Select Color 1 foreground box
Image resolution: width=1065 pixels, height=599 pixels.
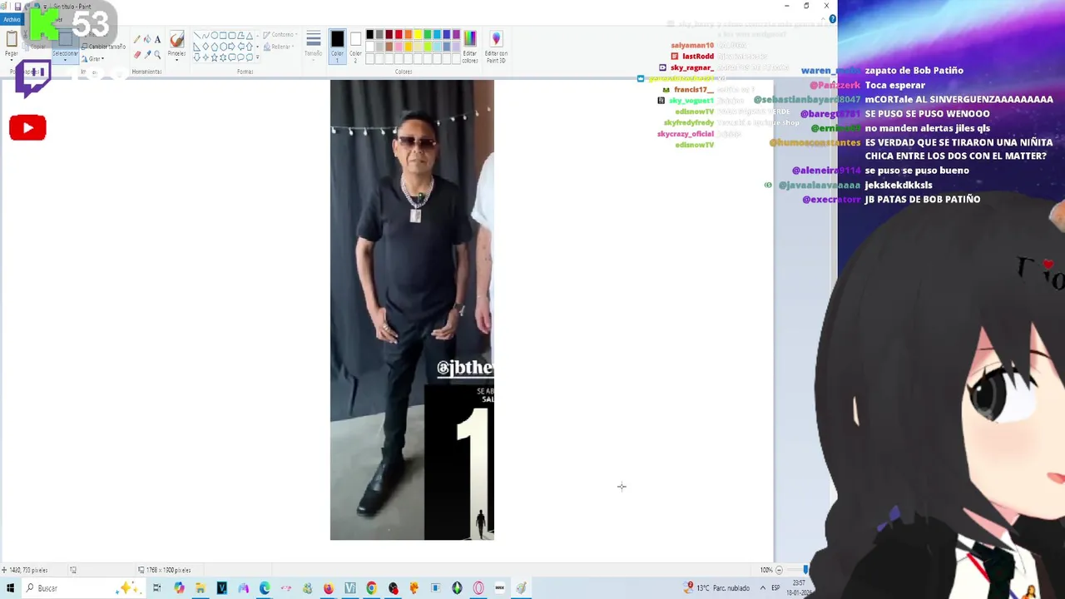(337, 46)
